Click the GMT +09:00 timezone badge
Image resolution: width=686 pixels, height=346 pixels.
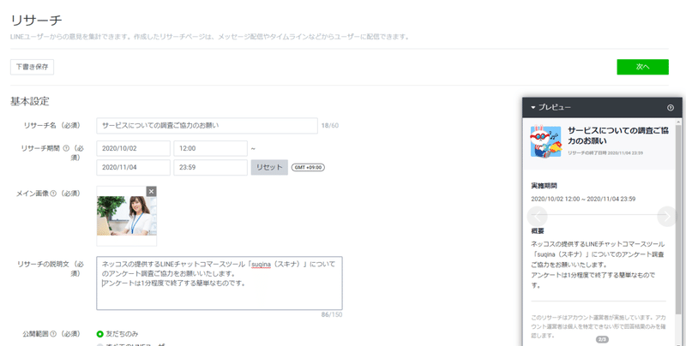(x=308, y=167)
